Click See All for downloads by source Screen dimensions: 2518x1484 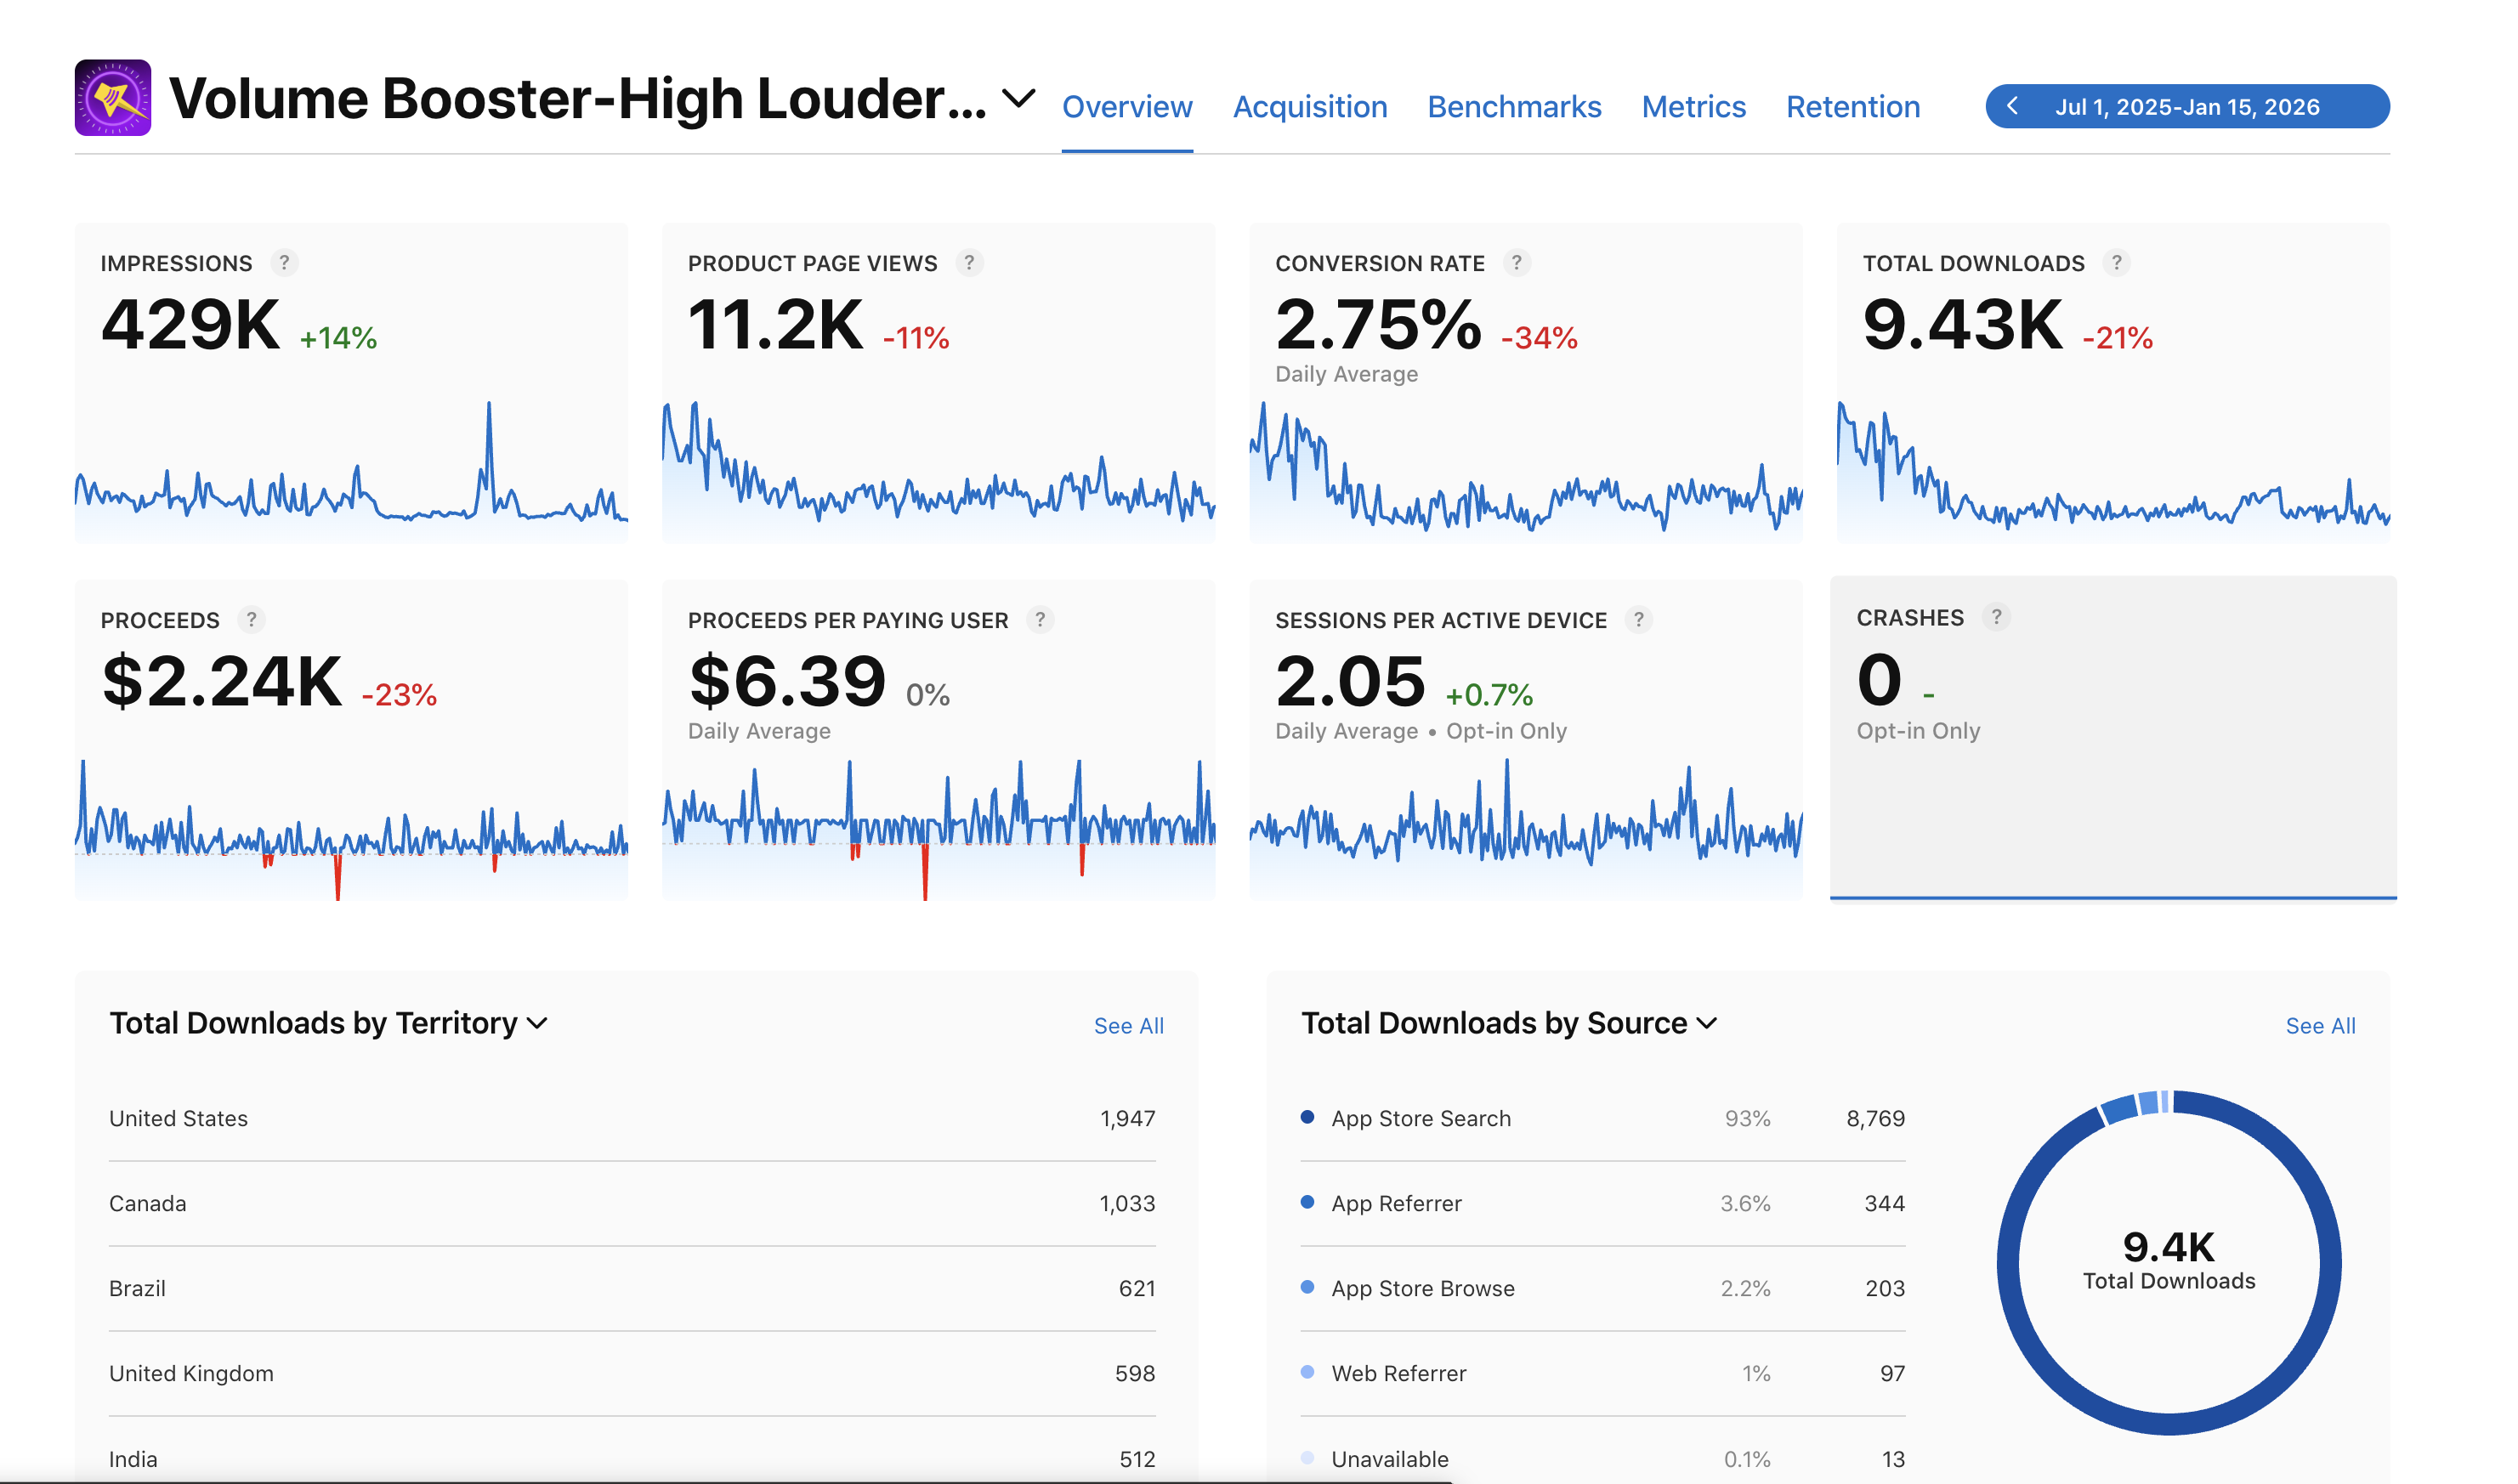point(2319,1026)
